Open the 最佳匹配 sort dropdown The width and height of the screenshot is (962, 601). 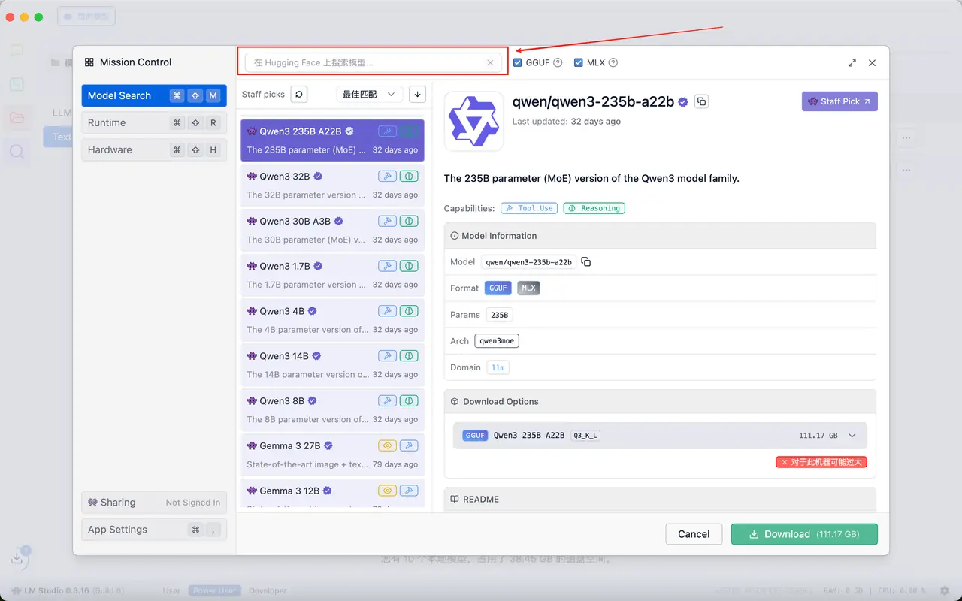click(369, 95)
